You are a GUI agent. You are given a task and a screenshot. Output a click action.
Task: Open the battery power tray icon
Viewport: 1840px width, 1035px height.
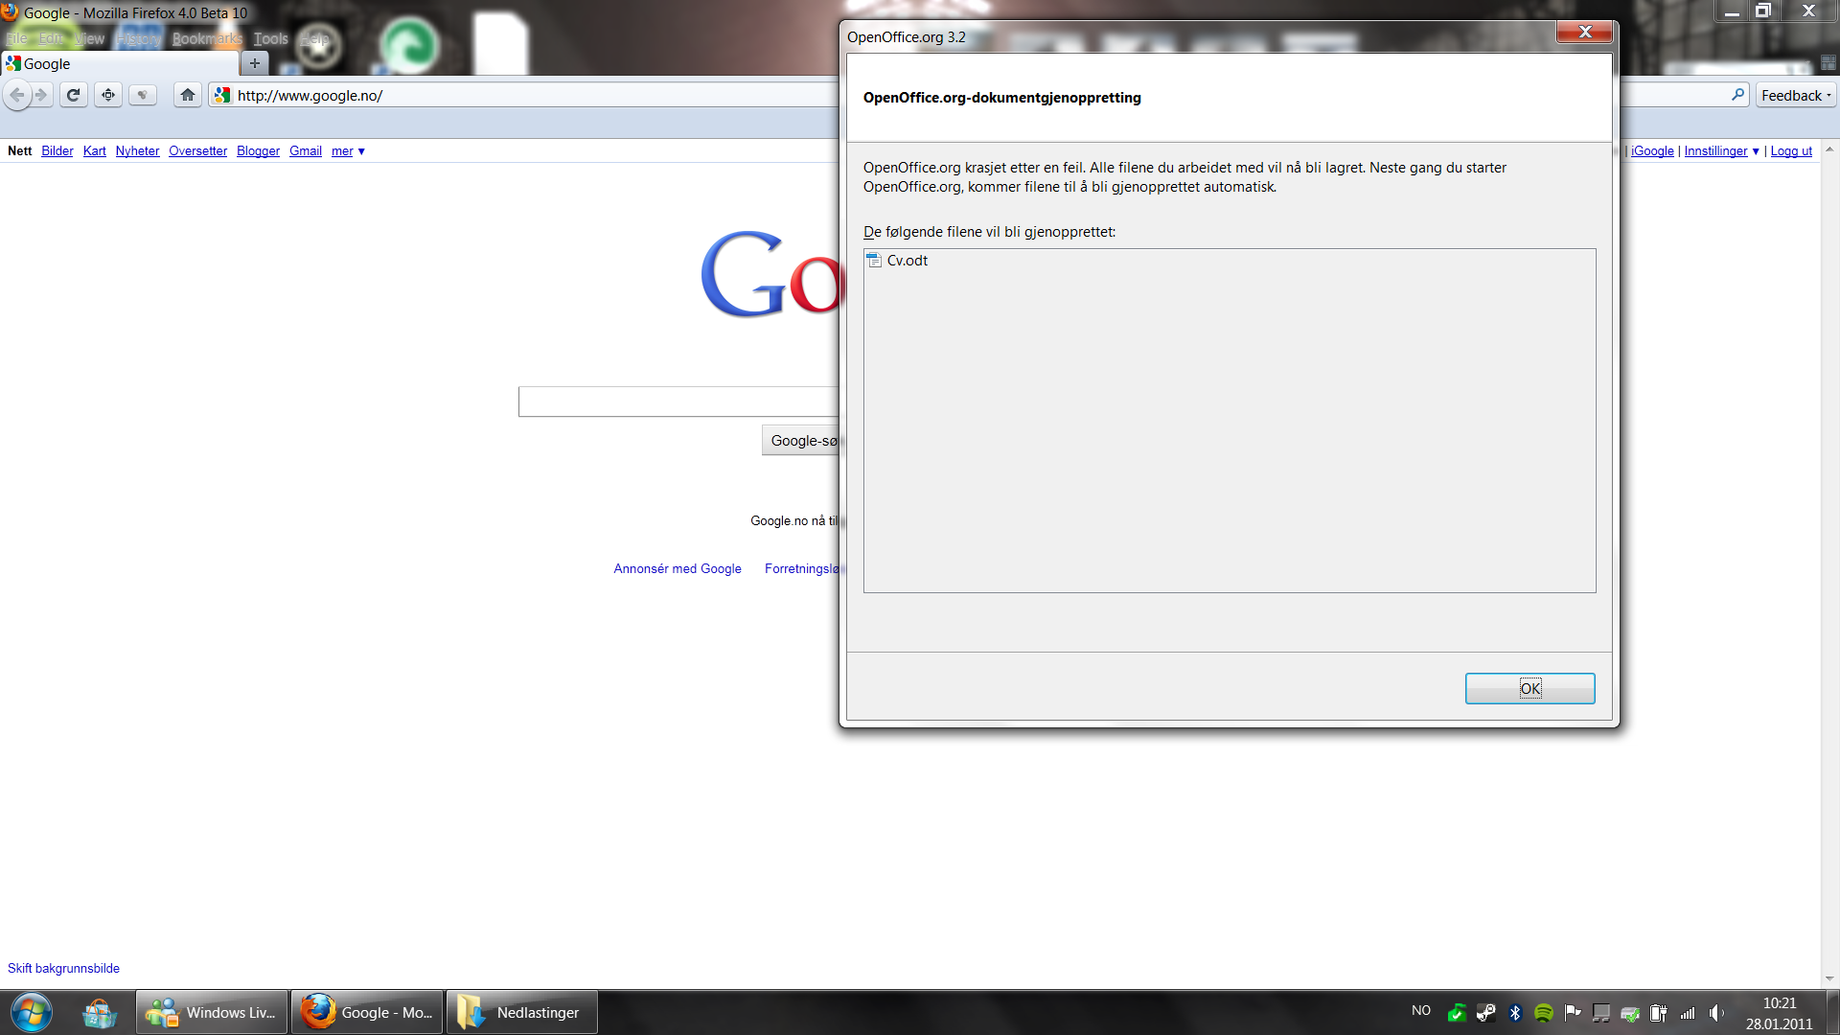pos(1659,1012)
